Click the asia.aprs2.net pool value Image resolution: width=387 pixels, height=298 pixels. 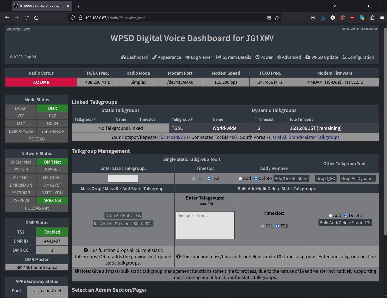coord(48,291)
